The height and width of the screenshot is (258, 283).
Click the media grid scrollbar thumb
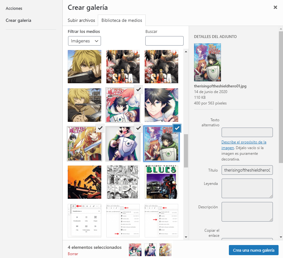pyautogui.click(x=186, y=151)
